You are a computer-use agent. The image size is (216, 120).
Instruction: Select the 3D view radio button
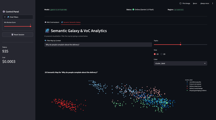[161, 54]
